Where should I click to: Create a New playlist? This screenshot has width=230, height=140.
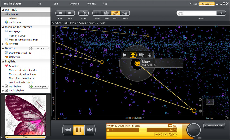tap(39, 87)
